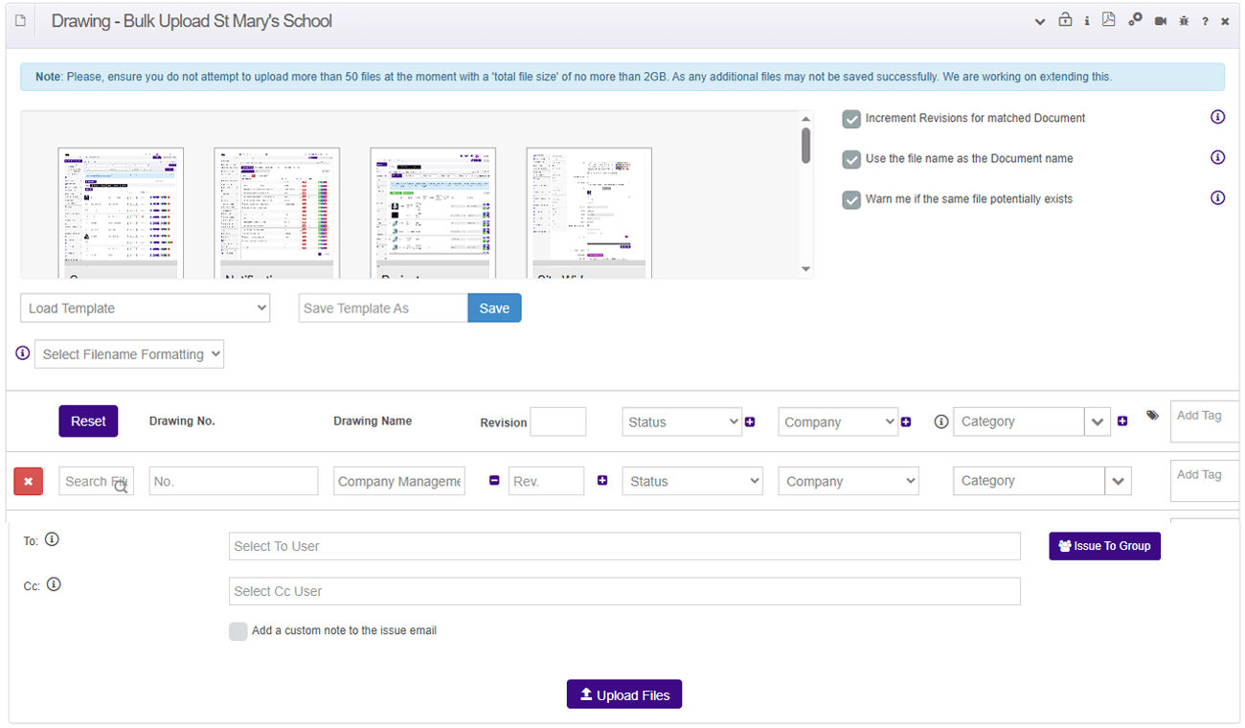Image resolution: width=1245 pixels, height=728 pixels.
Task: Click info icon beside Increment Revisions option
Action: point(1217,117)
